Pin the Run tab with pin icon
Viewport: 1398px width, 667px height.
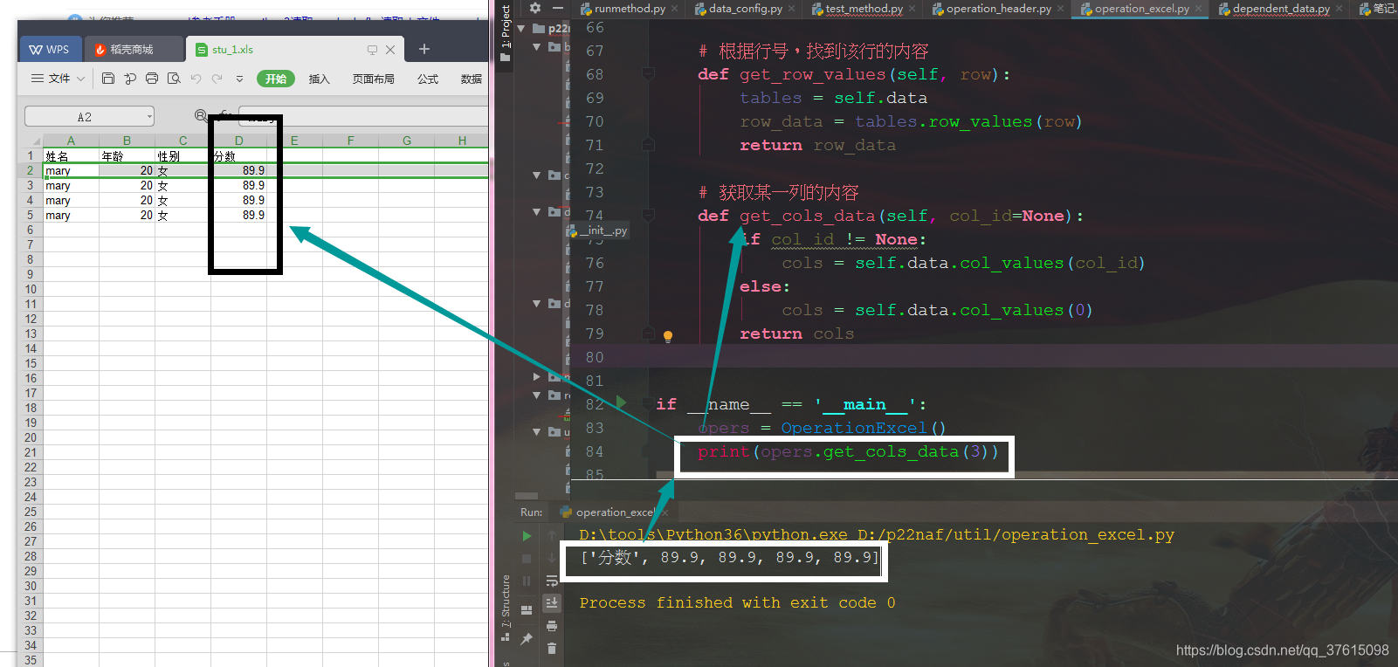(527, 639)
